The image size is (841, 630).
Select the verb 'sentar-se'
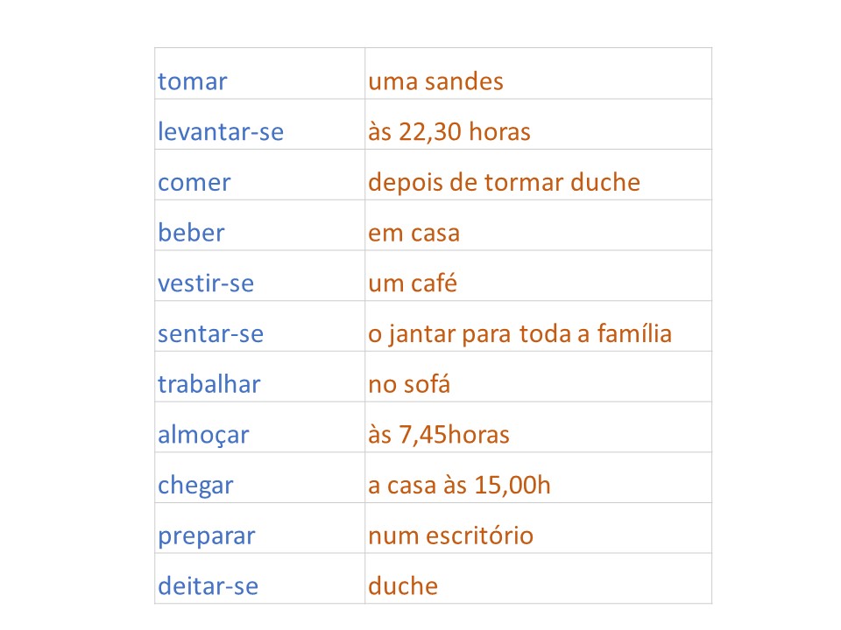[210, 334]
